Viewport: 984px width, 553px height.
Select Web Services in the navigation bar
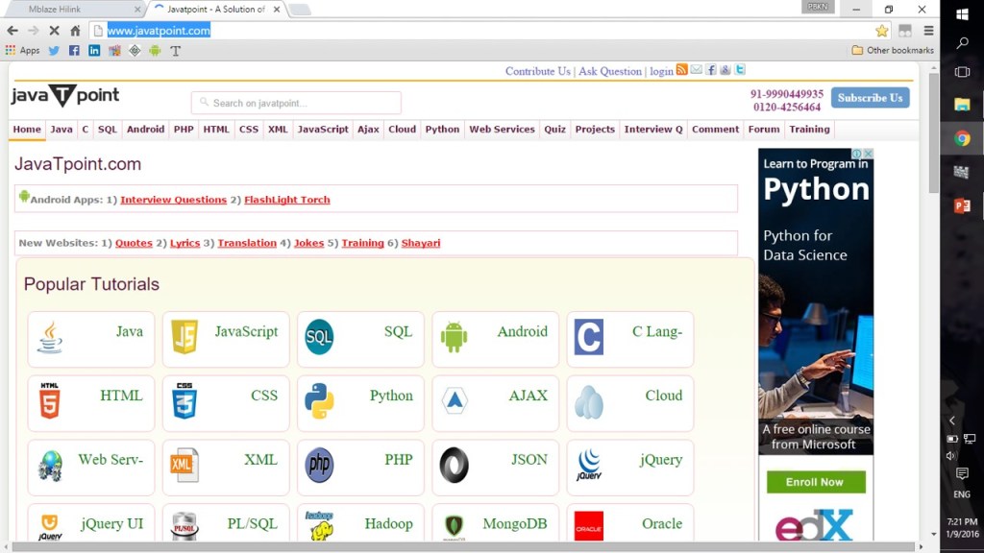[502, 130]
